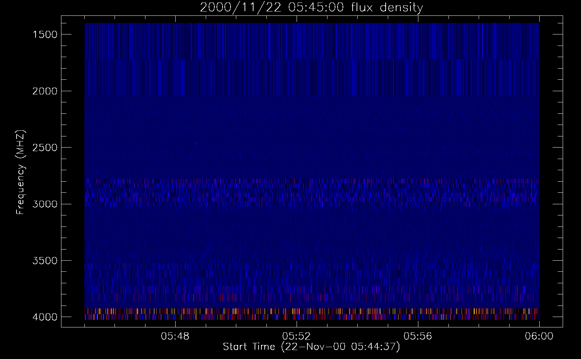Click the 'Start Time (22-Nov-00 05:44:37)' label
Image resolution: width=581 pixels, height=359 pixels.
coord(311,347)
